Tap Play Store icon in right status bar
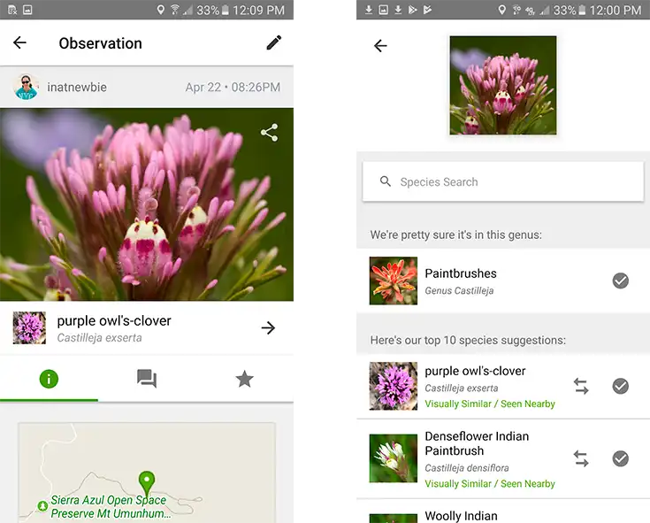 (x=412, y=10)
